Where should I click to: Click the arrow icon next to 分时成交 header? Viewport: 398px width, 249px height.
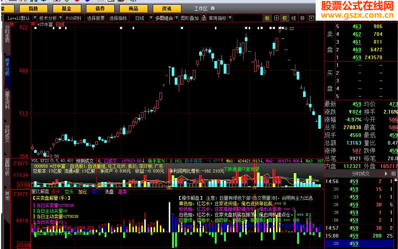[x=386, y=174]
